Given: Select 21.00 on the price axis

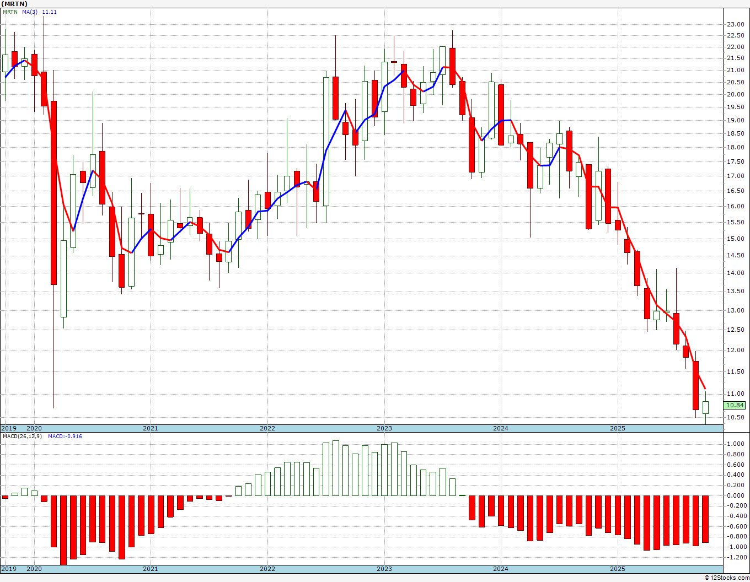Looking at the screenshot, I should [735, 70].
